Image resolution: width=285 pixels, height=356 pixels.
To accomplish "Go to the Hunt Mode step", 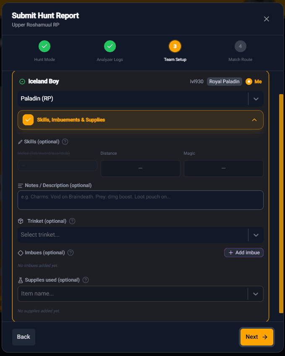I will [x=44, y=46].
